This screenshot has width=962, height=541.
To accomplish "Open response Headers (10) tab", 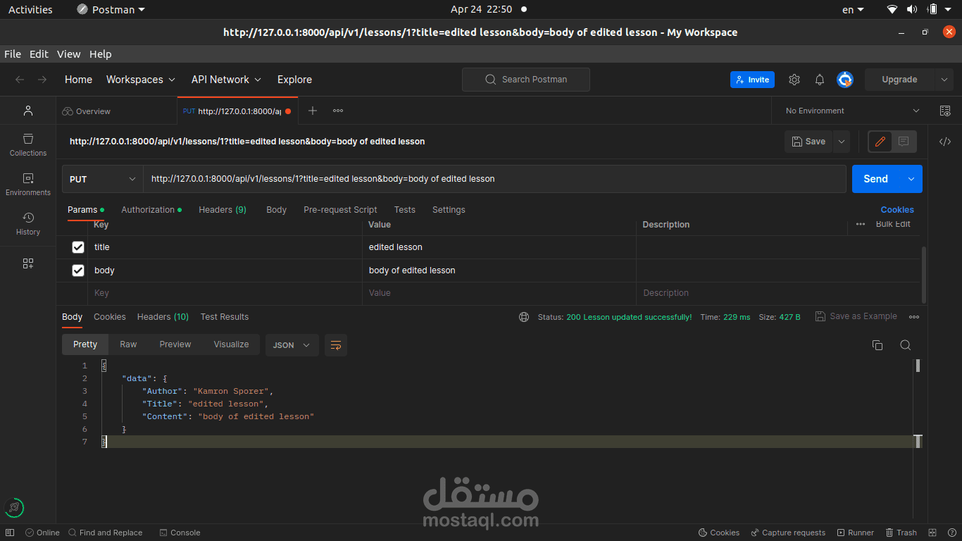I will tap(163, 317).
